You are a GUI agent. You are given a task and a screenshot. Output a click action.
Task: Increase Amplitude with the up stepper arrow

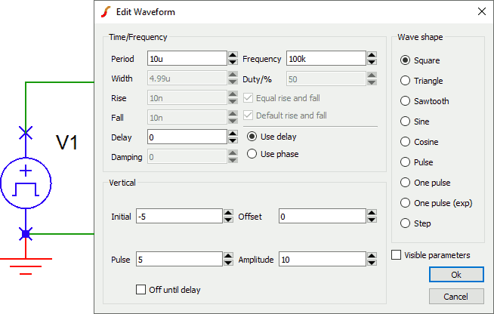(x=372, y=256)
